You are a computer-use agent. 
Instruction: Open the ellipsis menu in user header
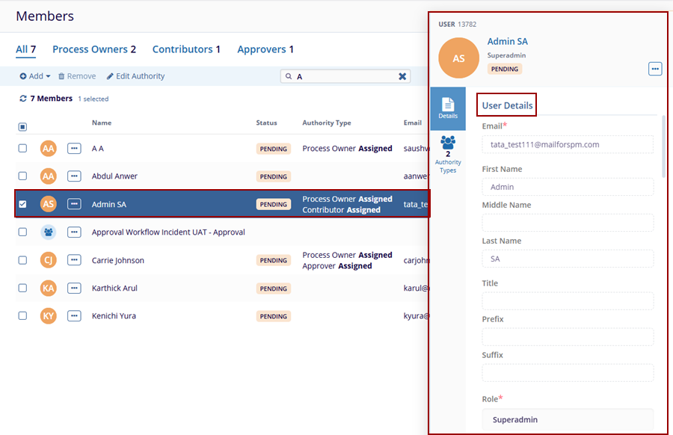tap(655, 69)
